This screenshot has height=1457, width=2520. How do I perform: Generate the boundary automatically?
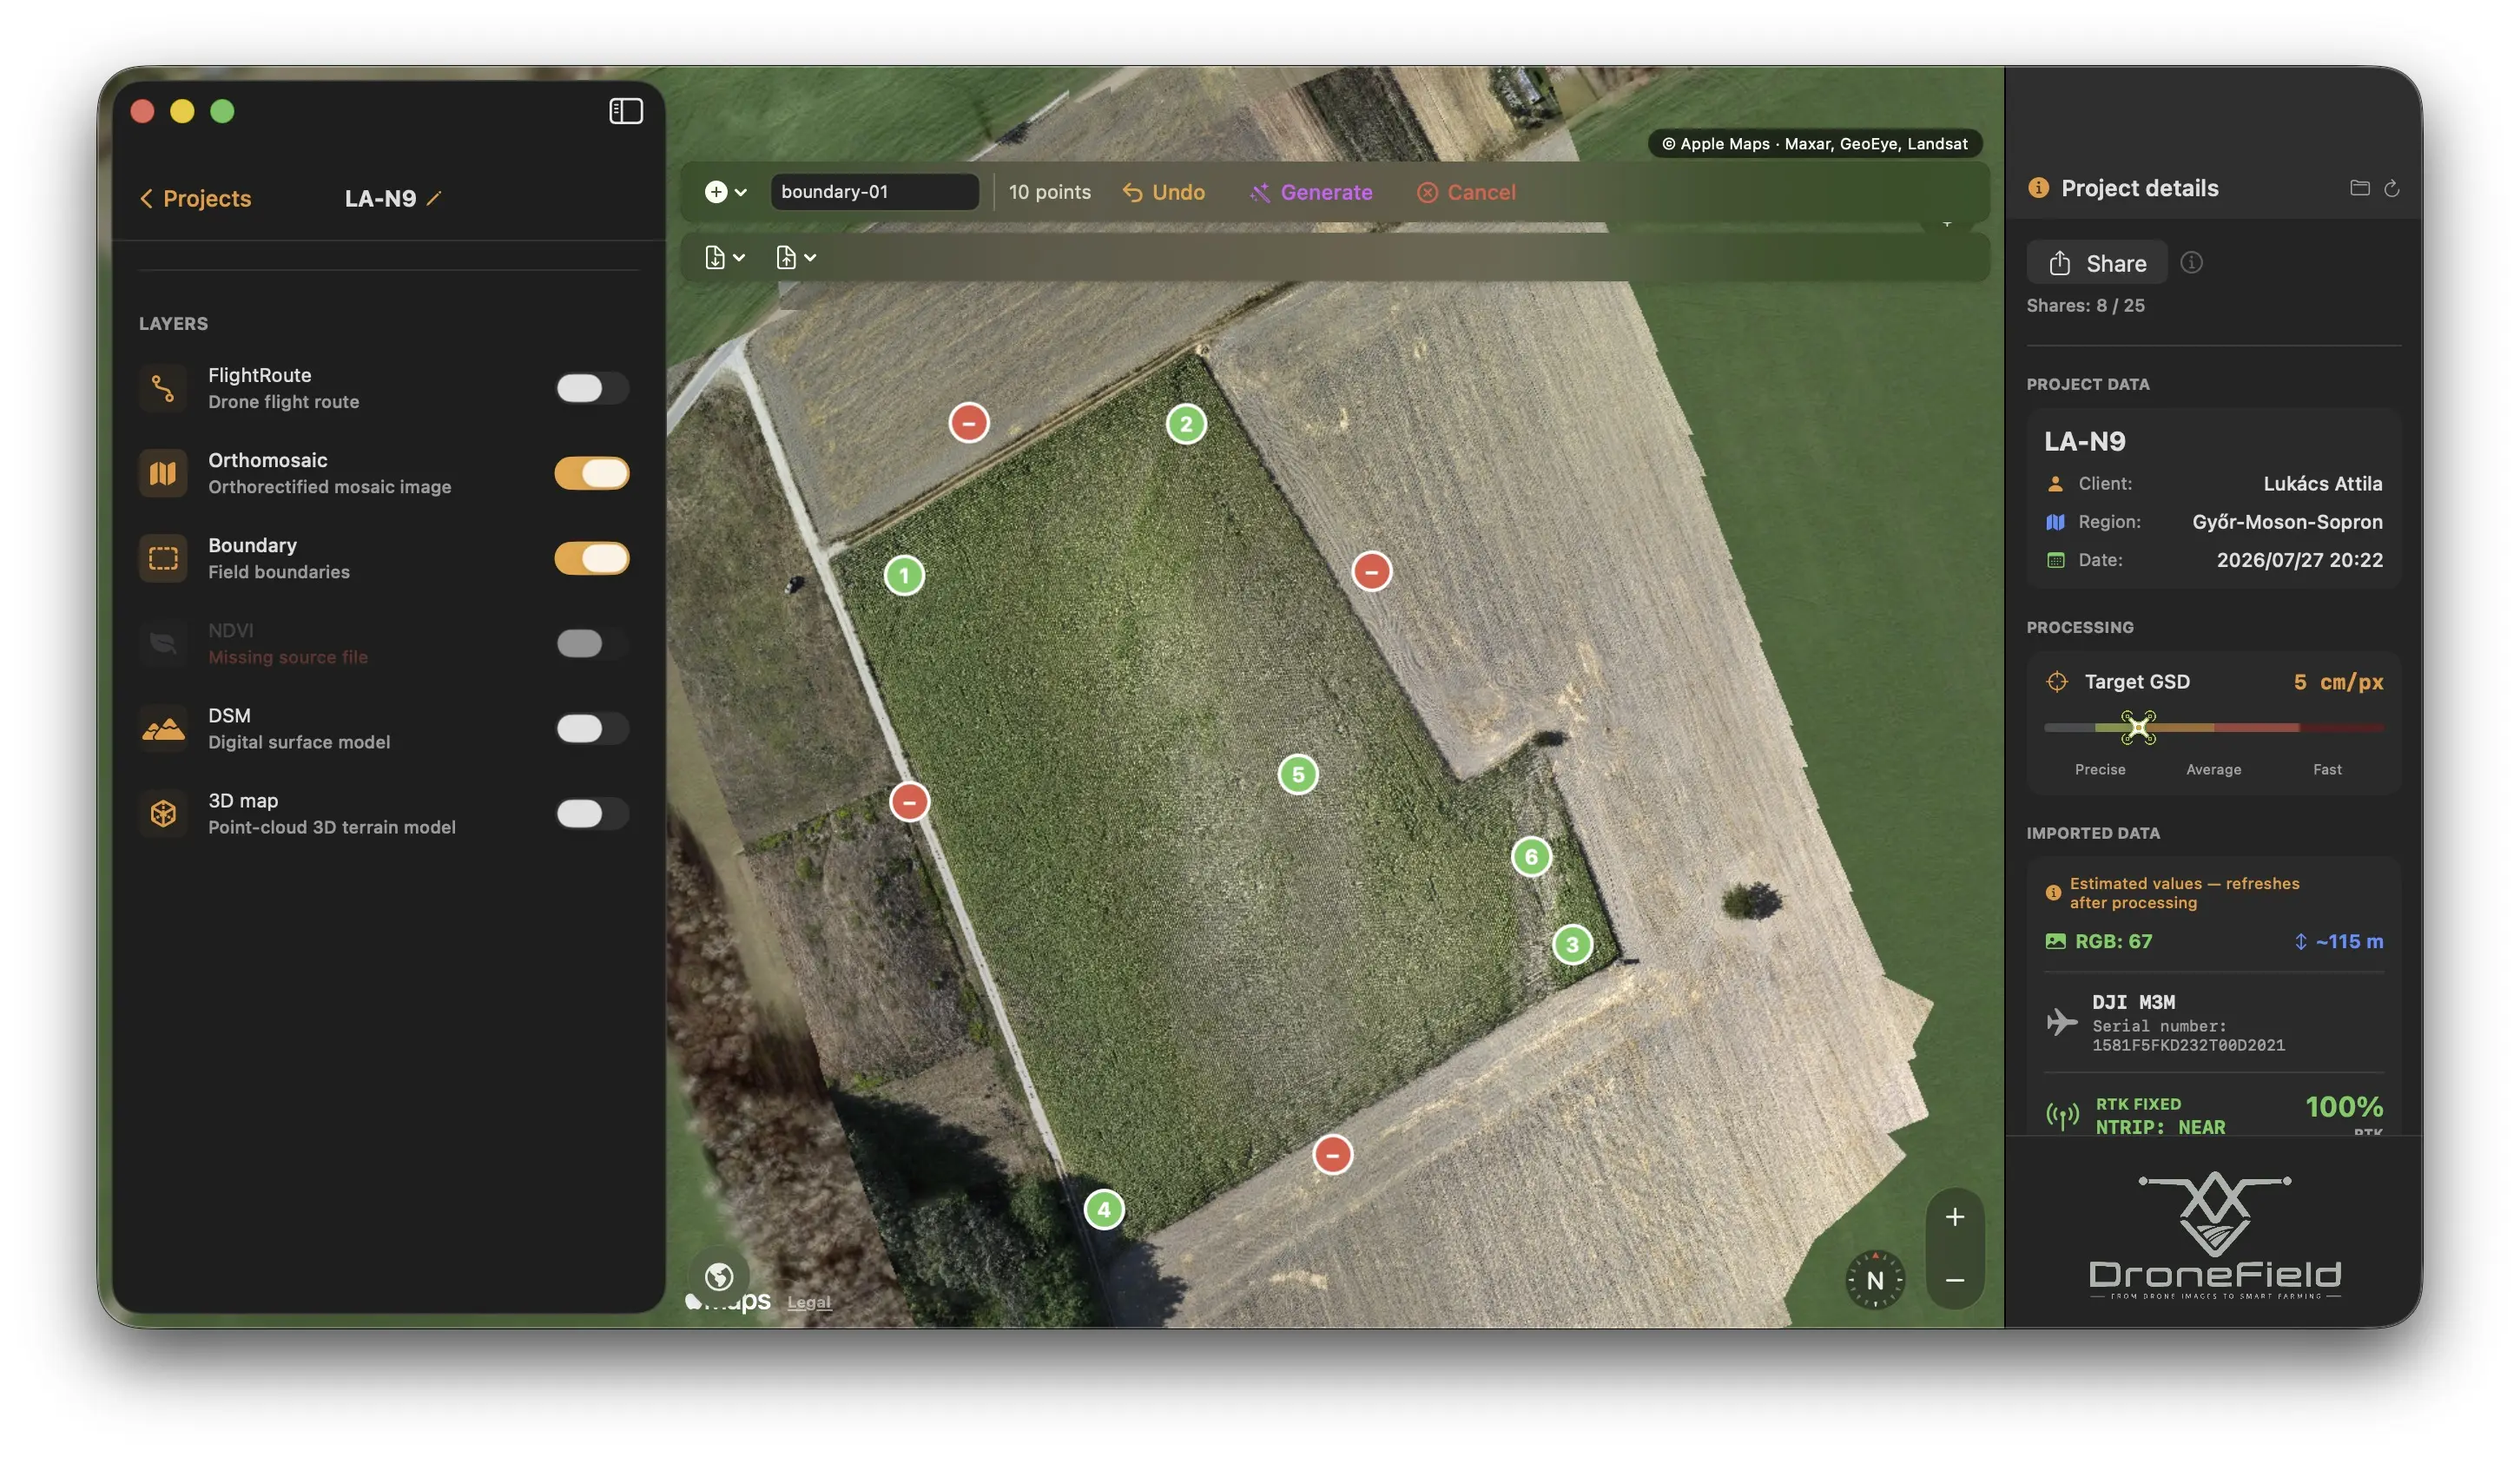[1311, 192]
